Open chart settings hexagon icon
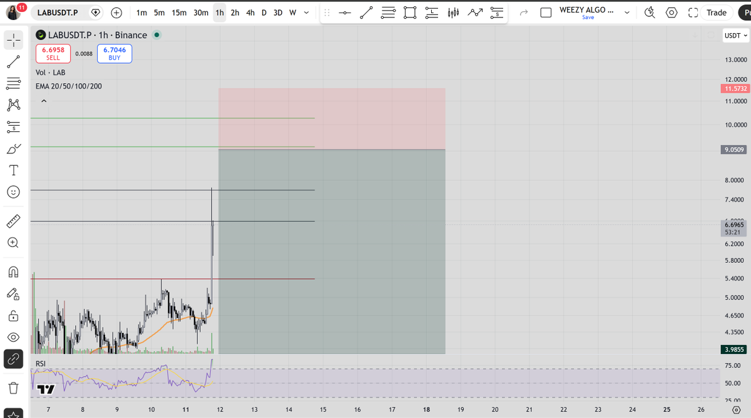 [x=672, y=13]
